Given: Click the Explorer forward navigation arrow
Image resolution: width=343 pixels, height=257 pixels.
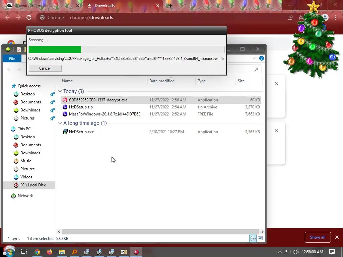Looking at the screenshot, I should tap(19, 69).
